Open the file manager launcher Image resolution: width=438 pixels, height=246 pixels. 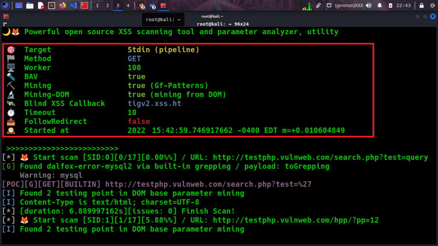pyautogui.click(x=30, y=6)
